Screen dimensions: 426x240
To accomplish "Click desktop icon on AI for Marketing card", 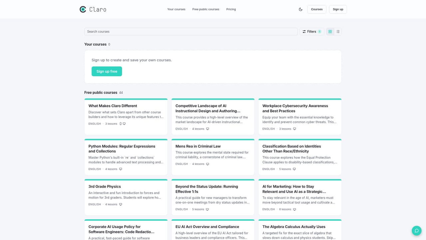I will pos(295,209).
